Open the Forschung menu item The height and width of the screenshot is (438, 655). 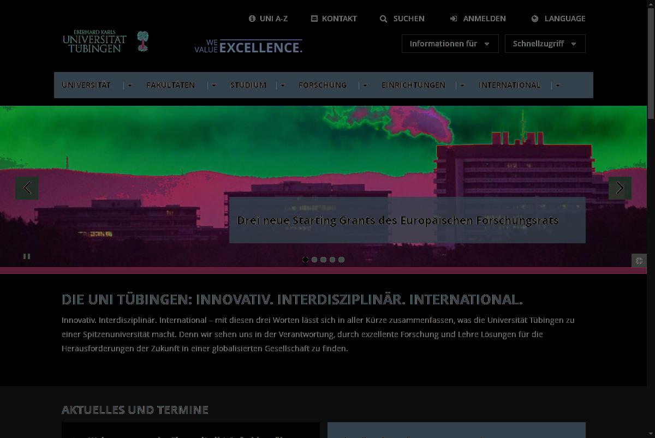coord(323,85)
